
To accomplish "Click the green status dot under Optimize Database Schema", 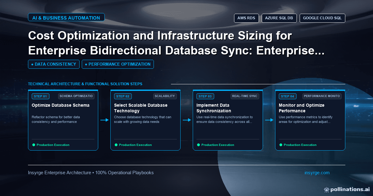I will coord(34,145).
